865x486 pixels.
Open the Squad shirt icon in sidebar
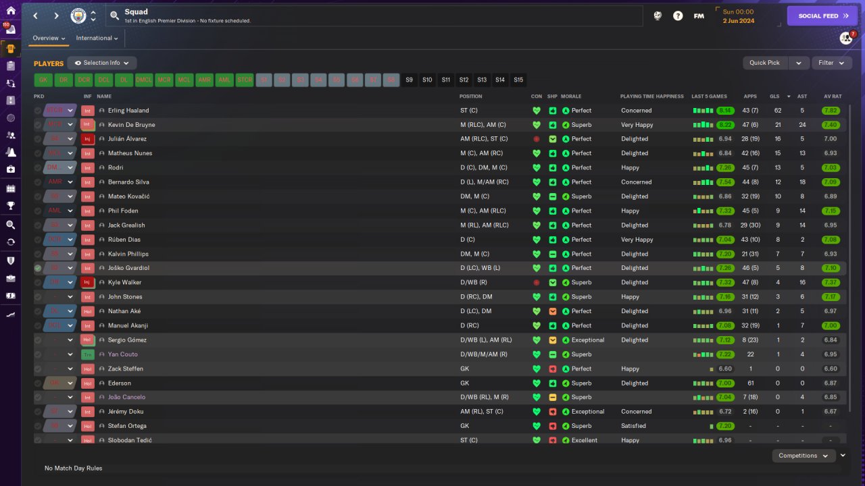coord(10,49)
